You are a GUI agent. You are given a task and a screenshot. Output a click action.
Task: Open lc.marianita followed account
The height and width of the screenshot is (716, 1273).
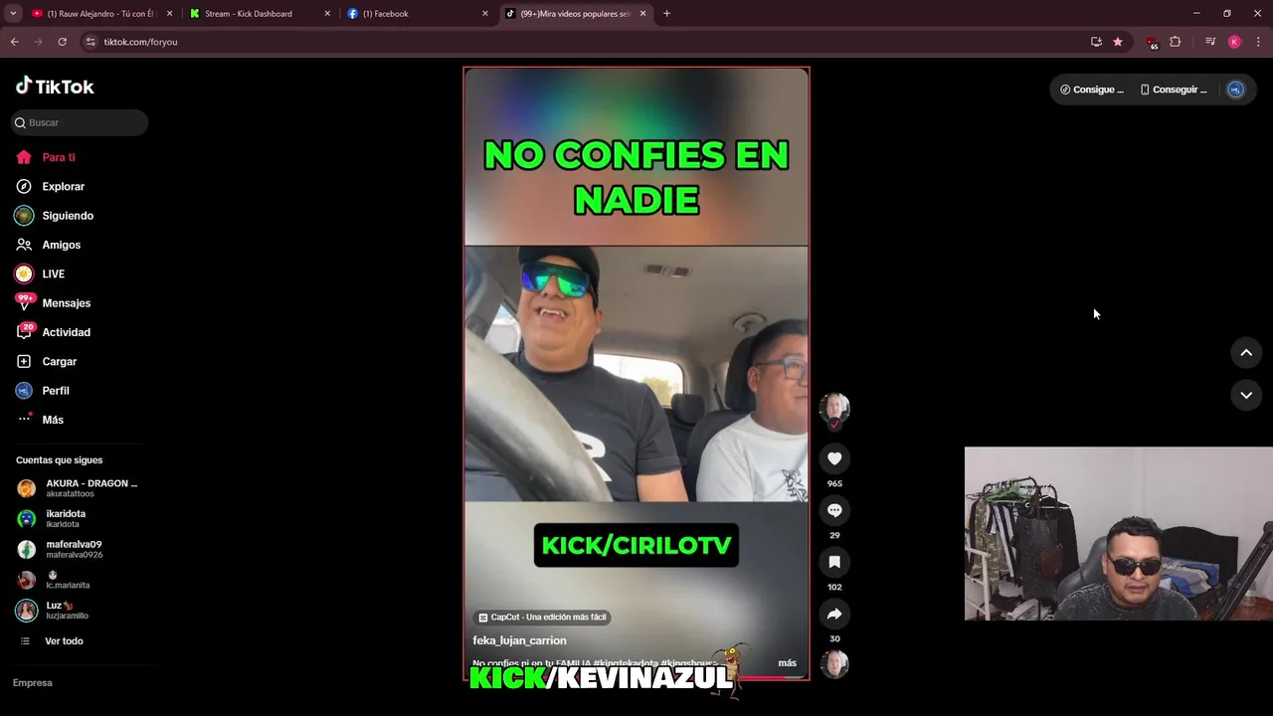[68, 580]
